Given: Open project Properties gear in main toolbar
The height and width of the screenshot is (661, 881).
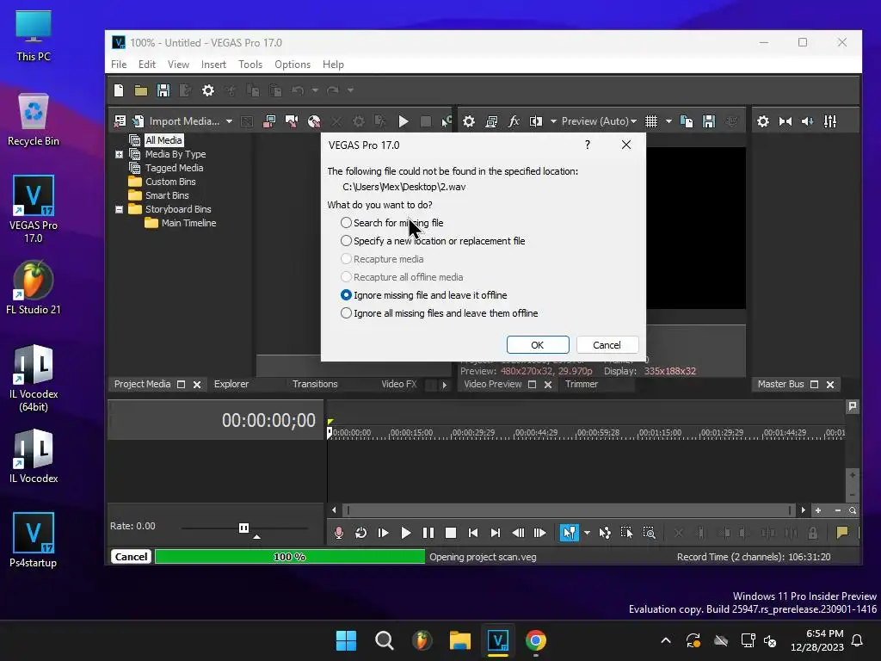Looking at the screenshot, I should [208, 90].
